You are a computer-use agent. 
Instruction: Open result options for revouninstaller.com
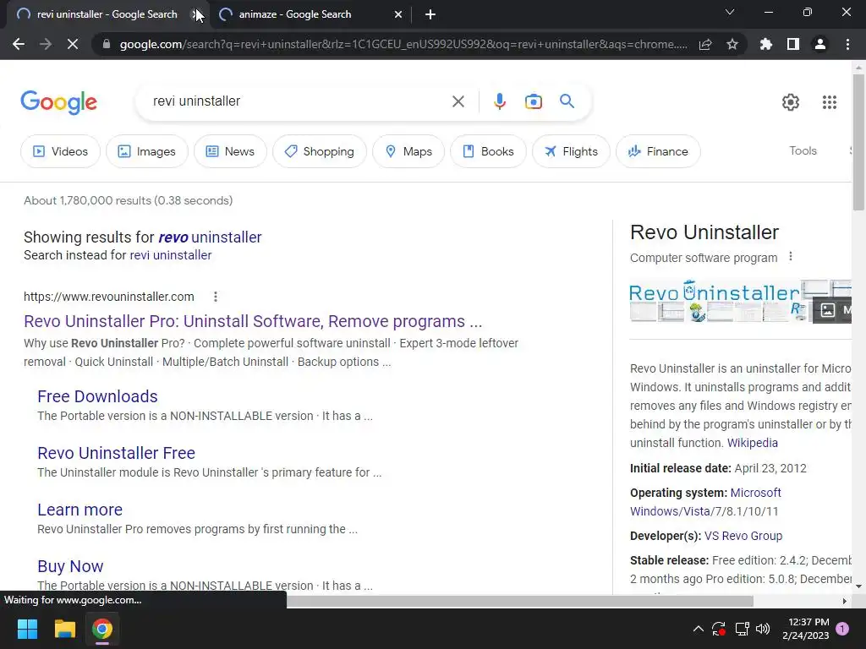coord(216,297)
